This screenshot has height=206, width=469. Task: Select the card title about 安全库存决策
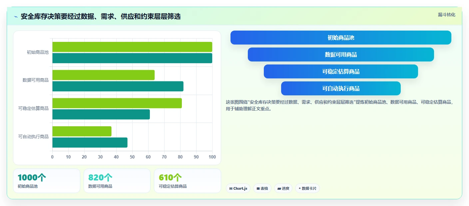click(x=101, y=16)
